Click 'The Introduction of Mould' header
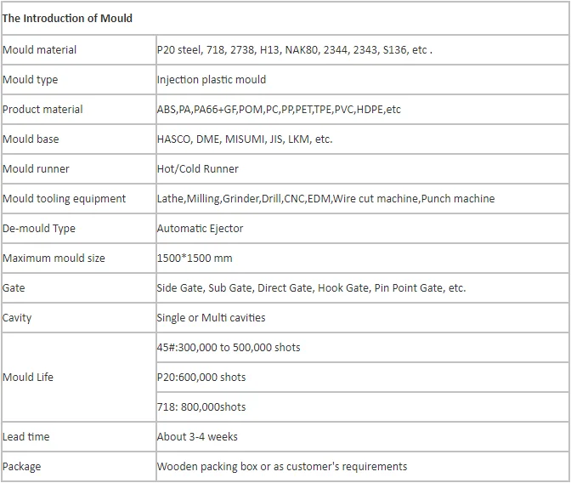 tap(67, 18)
